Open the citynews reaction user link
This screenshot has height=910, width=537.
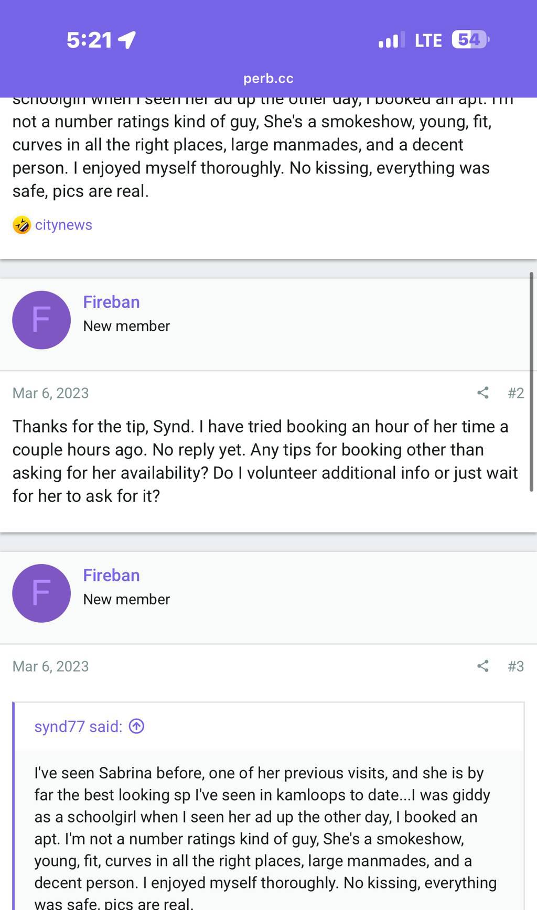click(x=63, y=225)
